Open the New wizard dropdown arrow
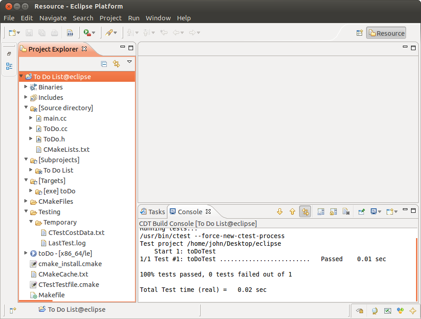 pos(18,33)
